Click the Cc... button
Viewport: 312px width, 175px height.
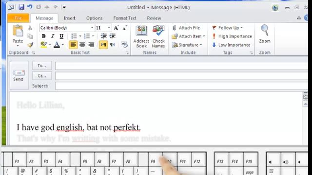[42, 76]
